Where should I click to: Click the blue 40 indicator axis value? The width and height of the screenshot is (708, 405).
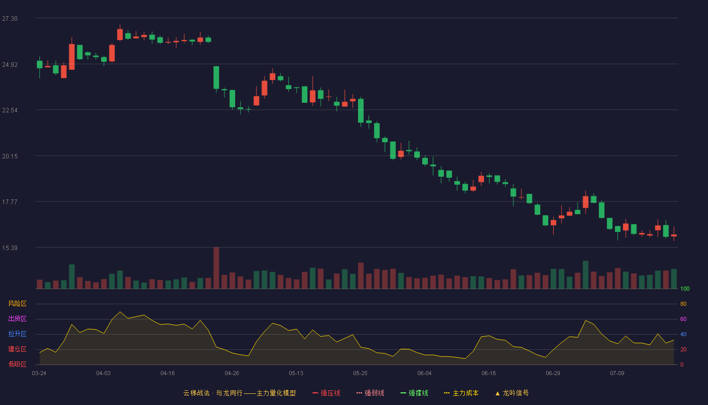point(683,334)
